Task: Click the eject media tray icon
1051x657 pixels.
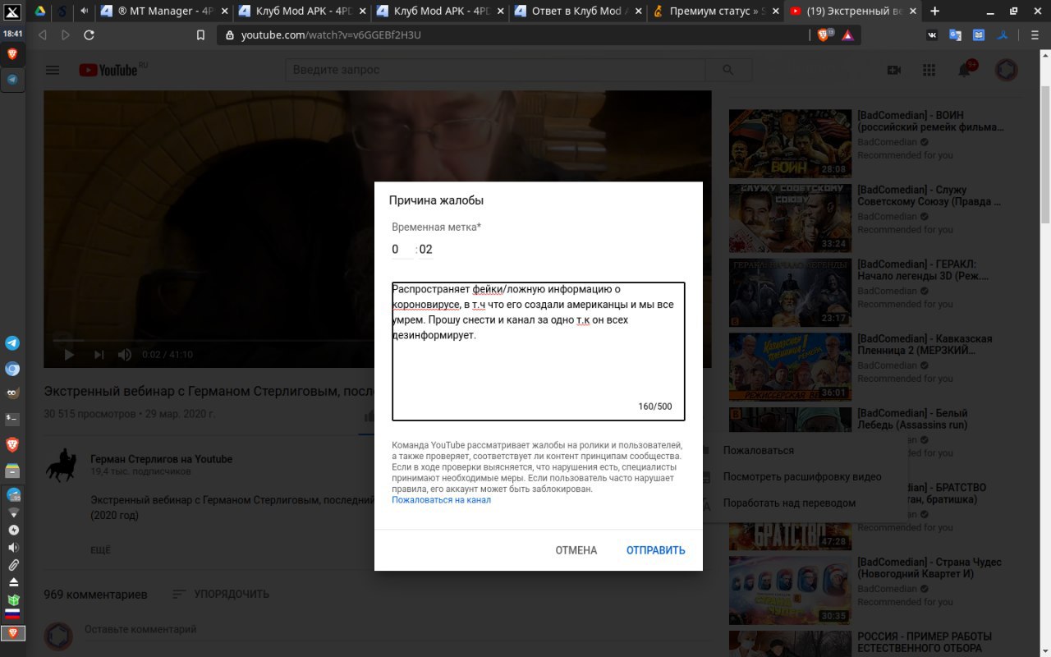Action: click(x=12, y=582)
